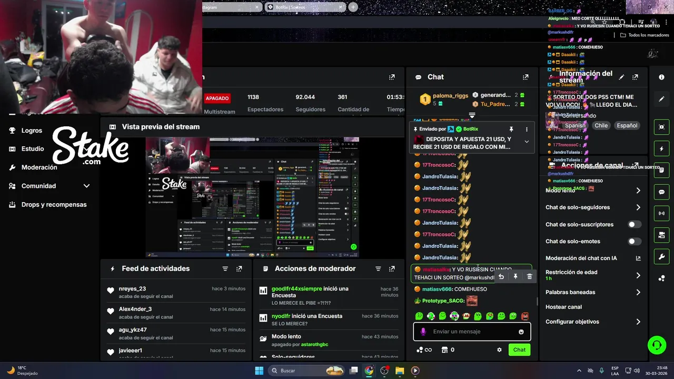Open the wrench tools icon in the right rail
Screen dimensions: 674x379
coord(662,257)
